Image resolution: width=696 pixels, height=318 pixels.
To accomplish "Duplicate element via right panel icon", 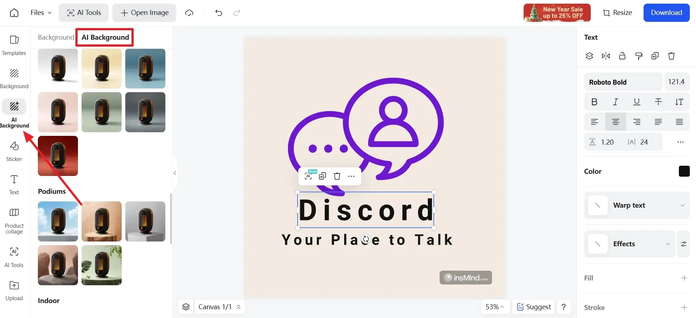I will point(655,56).
